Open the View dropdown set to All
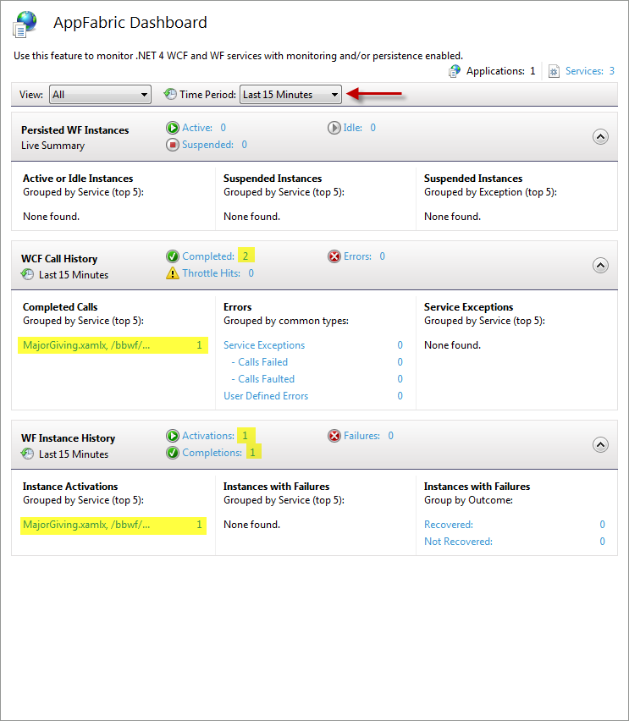The image size is (629, 721). click(x=100, y=95)
